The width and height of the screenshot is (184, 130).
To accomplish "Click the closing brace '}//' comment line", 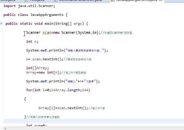I will [x=42, y=117].
